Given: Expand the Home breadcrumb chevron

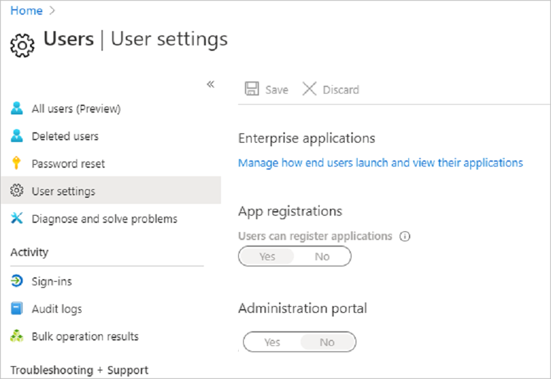Looking at the screenshot, I should point(52,10).
